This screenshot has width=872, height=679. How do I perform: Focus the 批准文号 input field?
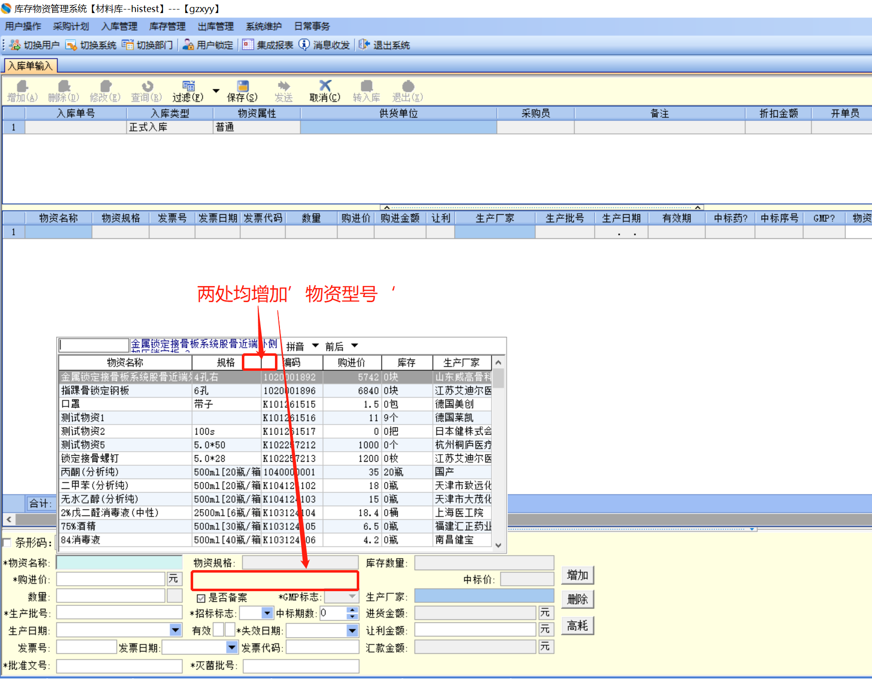point(119,666)
